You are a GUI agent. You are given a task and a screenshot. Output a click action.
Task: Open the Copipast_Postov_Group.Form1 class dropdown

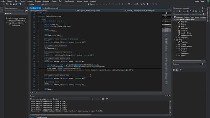click(x=100, y=10)
